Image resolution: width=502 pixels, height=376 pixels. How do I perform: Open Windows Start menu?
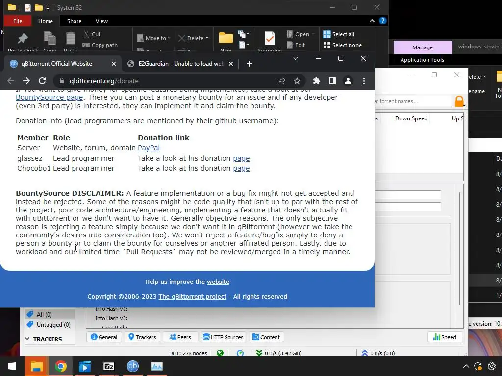pos(12,366)
